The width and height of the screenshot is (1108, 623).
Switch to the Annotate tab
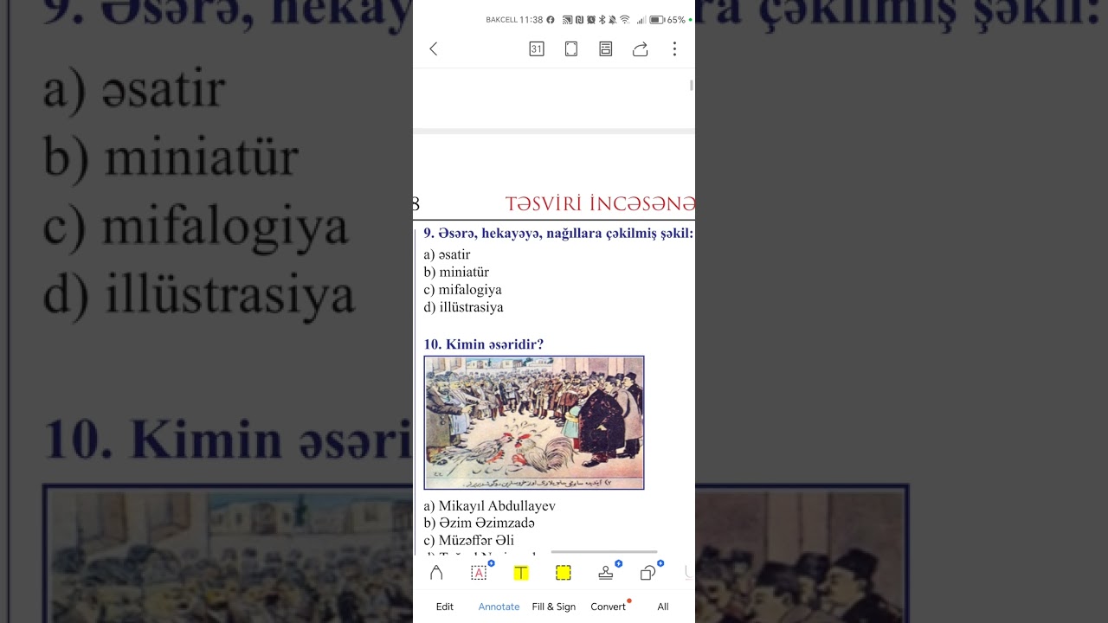tap(499, 607)
